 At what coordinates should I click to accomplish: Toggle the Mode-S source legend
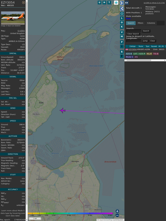[129, 57]
